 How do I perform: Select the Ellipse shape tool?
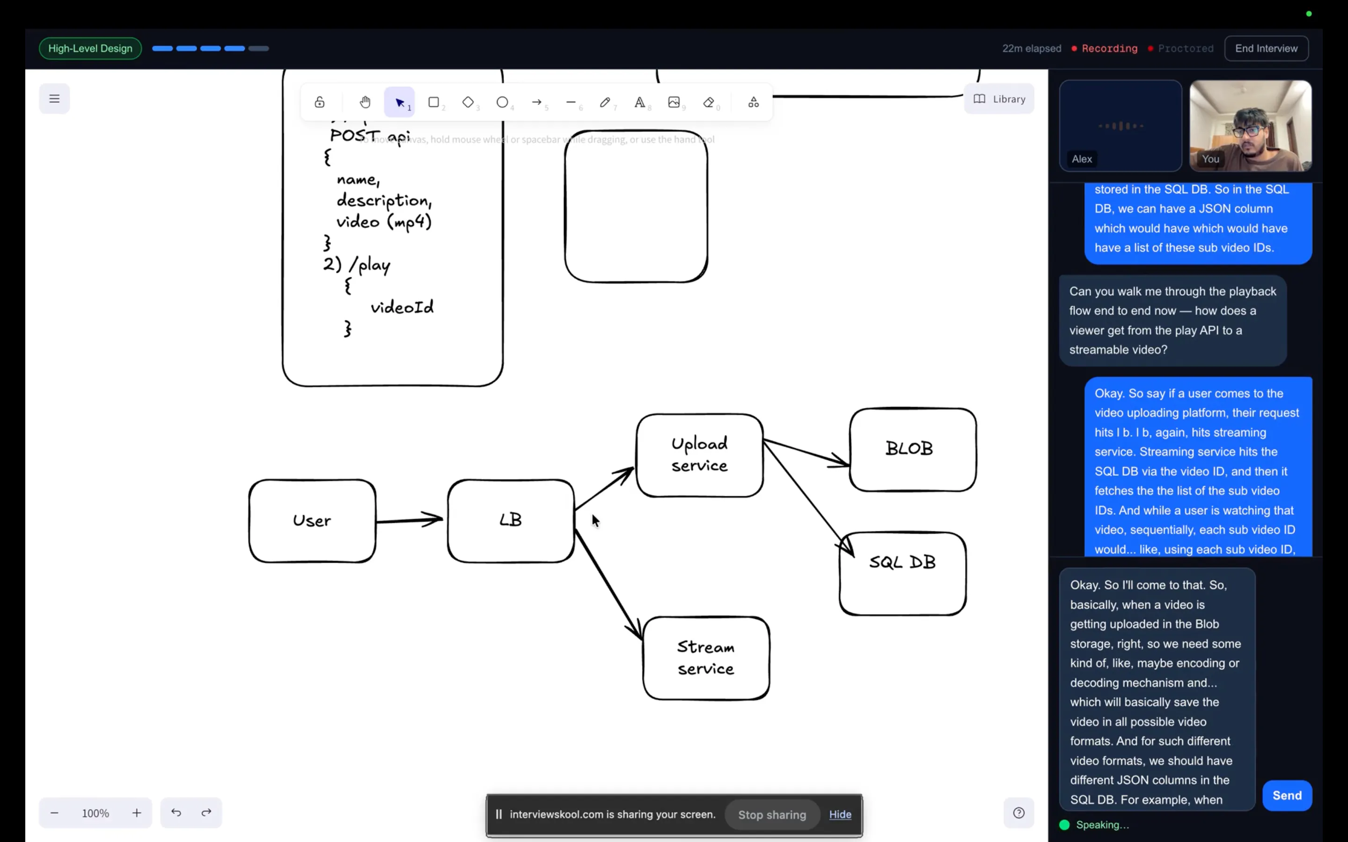point(502,102)
